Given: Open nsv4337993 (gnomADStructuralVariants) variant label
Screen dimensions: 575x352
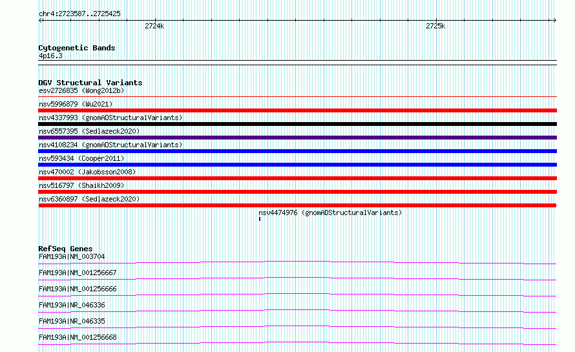Looking at the screenshot, I should (110, 118).
